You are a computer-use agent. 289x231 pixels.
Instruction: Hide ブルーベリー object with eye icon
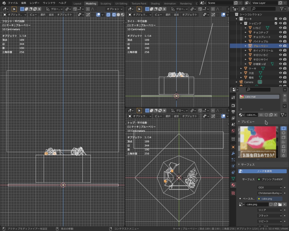click(281, 46)
